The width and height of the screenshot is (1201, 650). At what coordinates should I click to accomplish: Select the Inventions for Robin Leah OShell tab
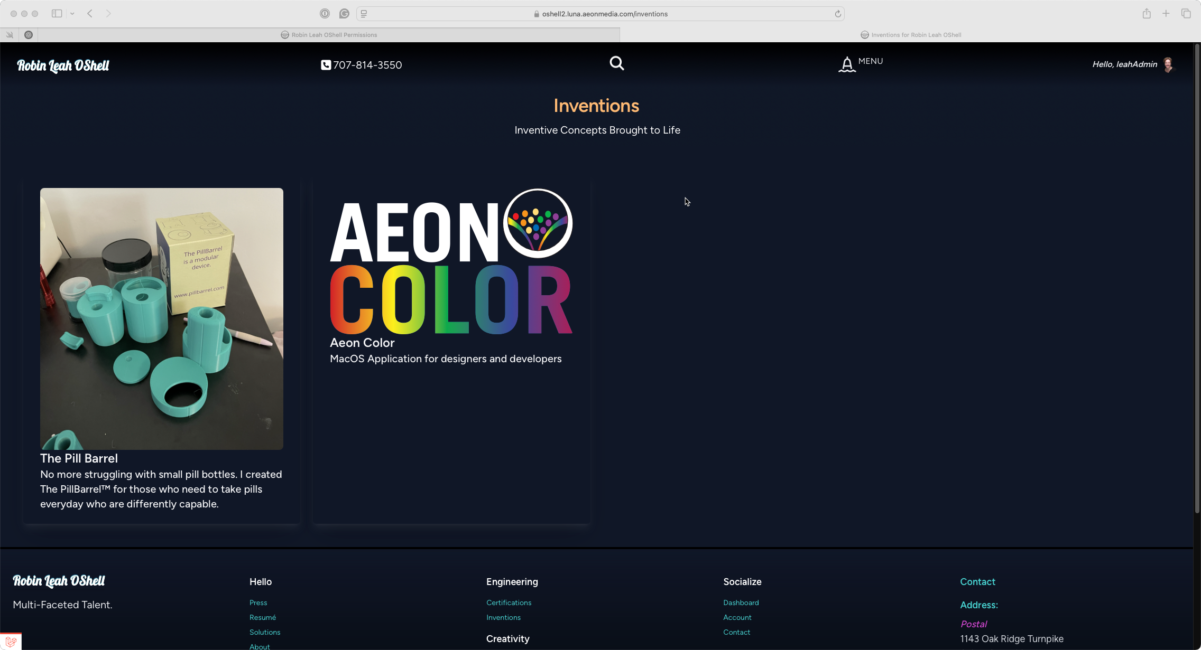[910, 35]
